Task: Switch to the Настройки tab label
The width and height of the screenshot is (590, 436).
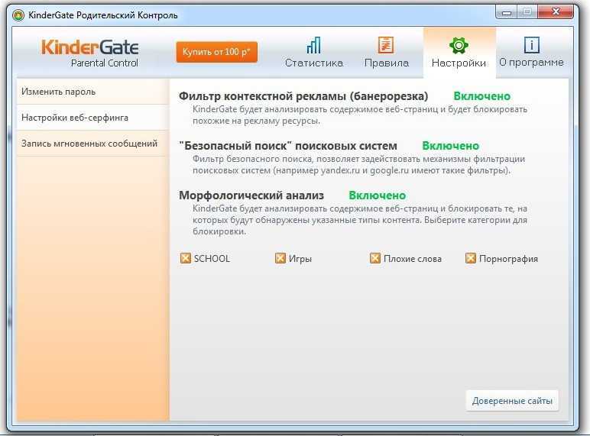Action: (x=459, y=63)
